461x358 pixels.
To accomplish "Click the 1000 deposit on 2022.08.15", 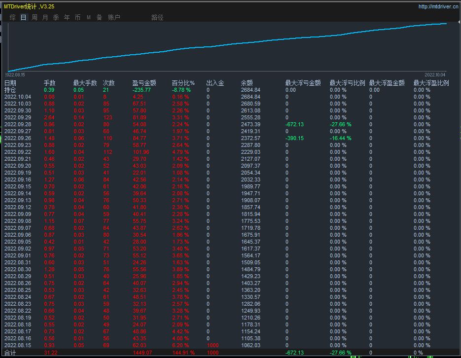I will (x=213, y=345).
